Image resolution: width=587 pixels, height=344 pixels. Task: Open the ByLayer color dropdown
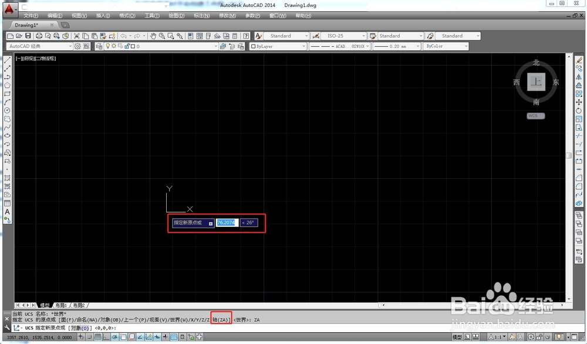[x=278, y=46]
